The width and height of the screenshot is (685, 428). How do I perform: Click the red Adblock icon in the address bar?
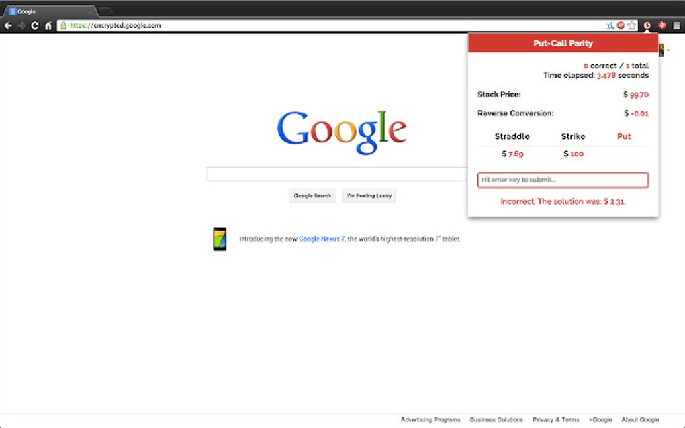tap(621, 25)
